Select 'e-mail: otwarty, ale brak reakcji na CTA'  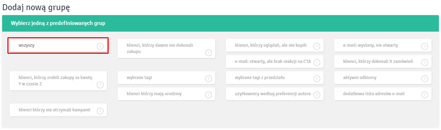[274, 61]
